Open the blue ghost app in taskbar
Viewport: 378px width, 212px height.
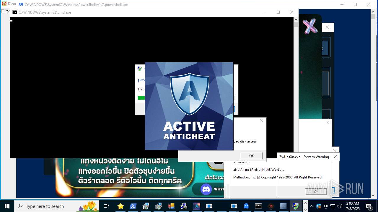pyautogui.click(x=246, y=206)
